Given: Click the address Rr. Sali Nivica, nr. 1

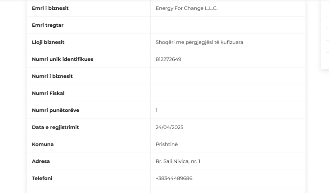Looking at the screenshot, I should (178, 161).
